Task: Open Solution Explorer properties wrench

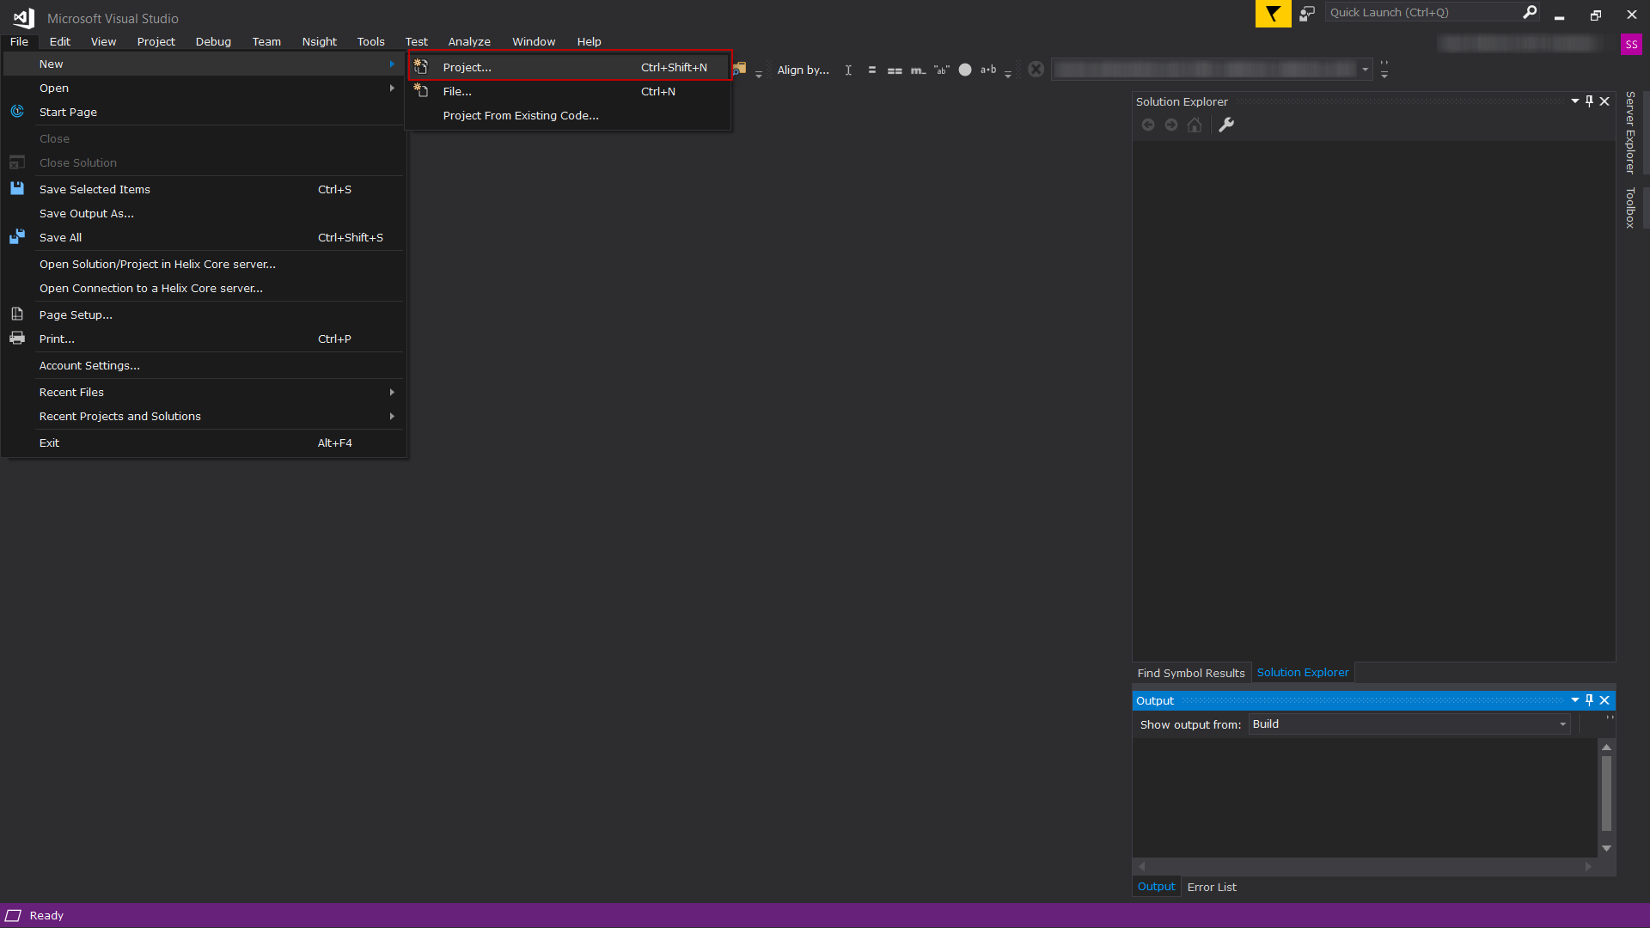Action: click(x=1226, y=125)
